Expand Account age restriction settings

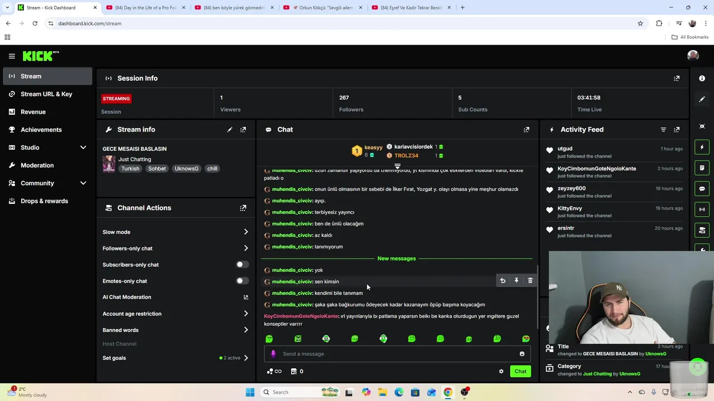tap(246, 314)
